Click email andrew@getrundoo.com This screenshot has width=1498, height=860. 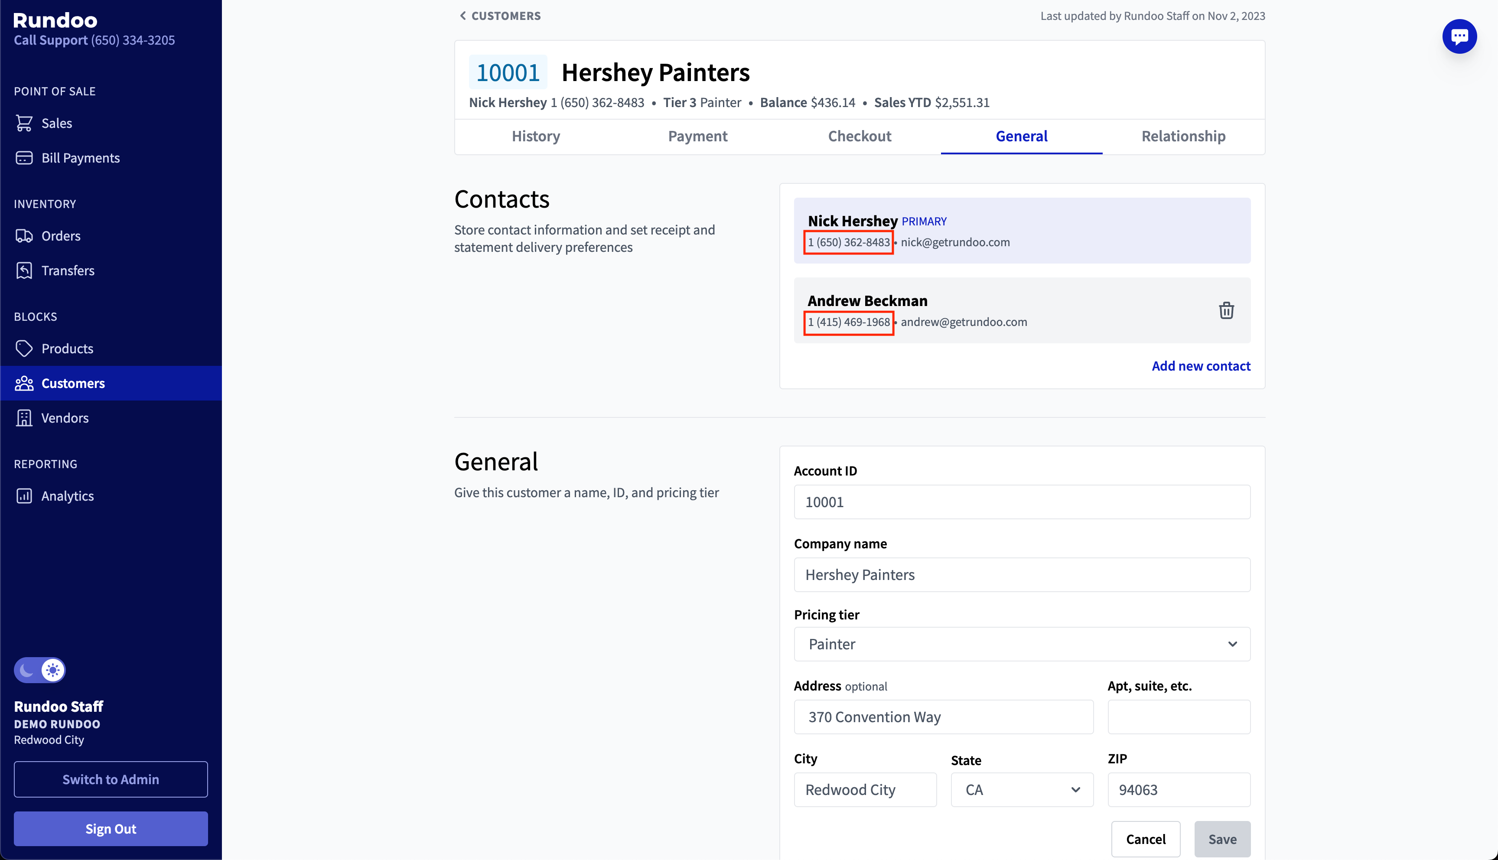click(x=964, y=322)
